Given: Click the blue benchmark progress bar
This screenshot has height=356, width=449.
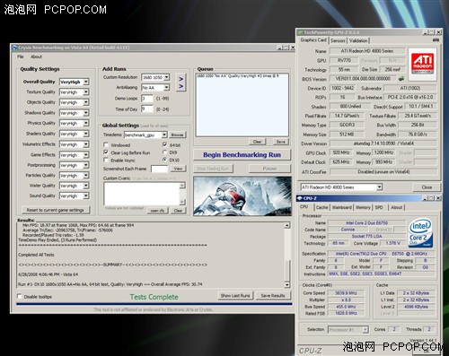Looking at the screenshot, I should (x=154, y=304).
